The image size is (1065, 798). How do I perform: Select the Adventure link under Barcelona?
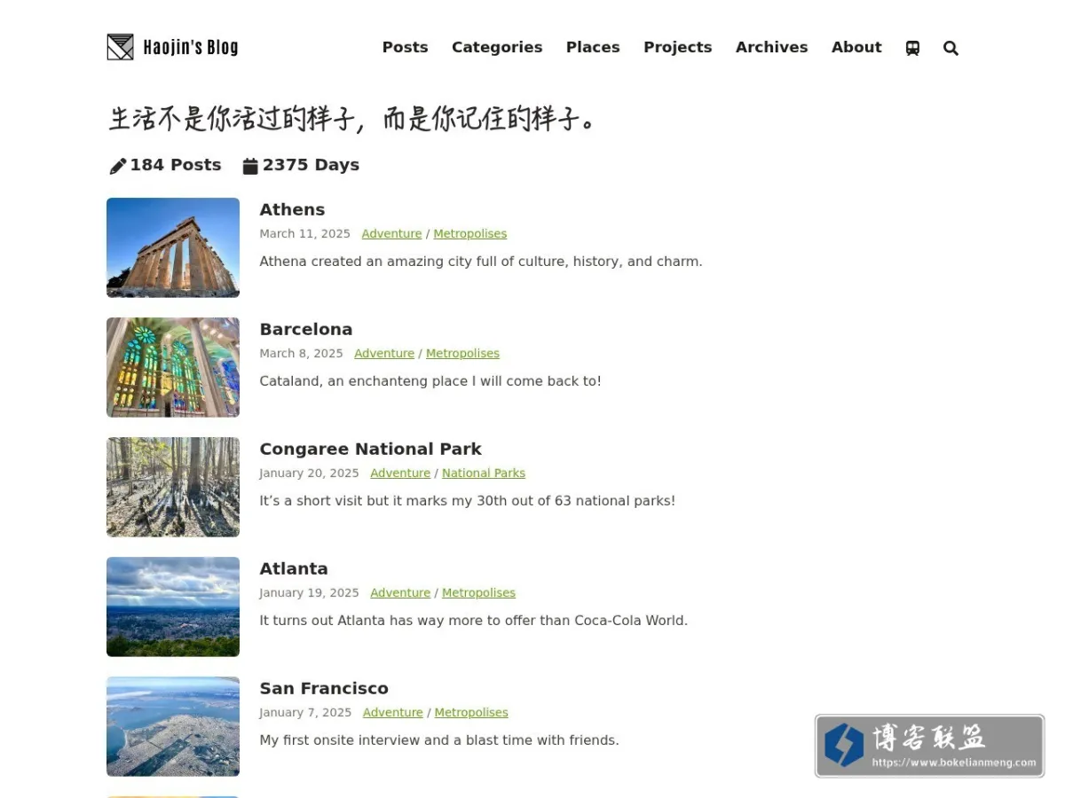tap(384, 354)
